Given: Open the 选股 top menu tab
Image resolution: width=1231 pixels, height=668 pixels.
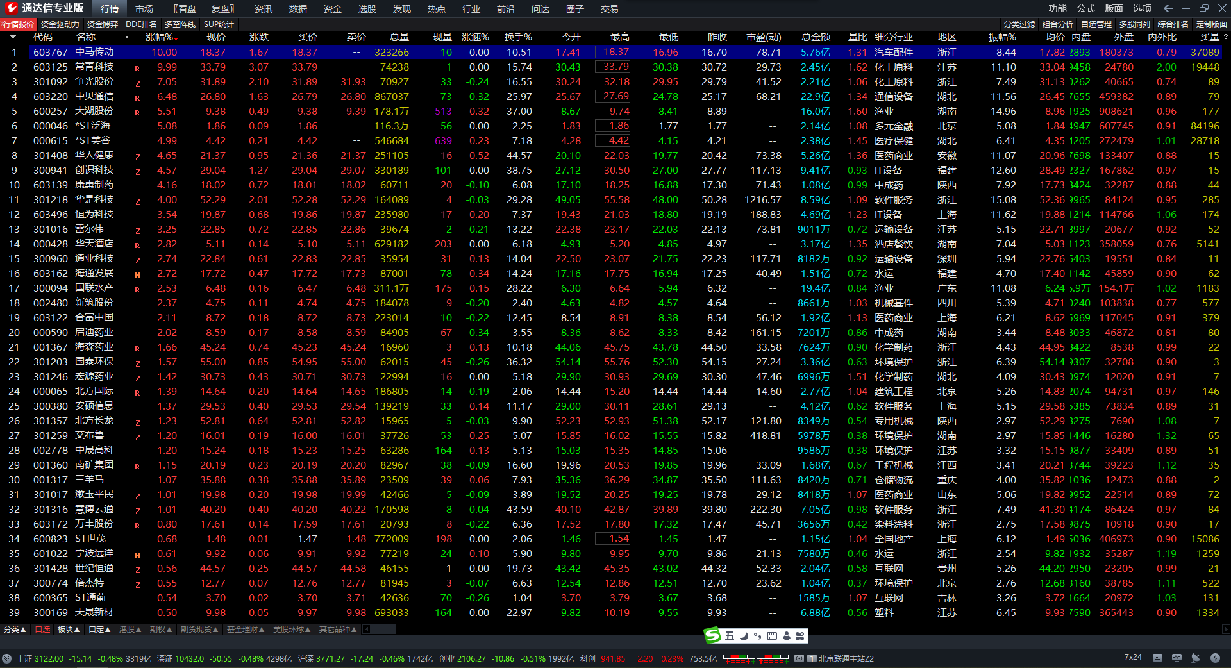Looking at the screenshot, I should (x=367, y=9).
